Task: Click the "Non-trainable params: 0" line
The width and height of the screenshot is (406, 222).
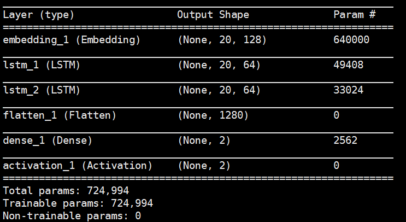Action: pos(72,216)
